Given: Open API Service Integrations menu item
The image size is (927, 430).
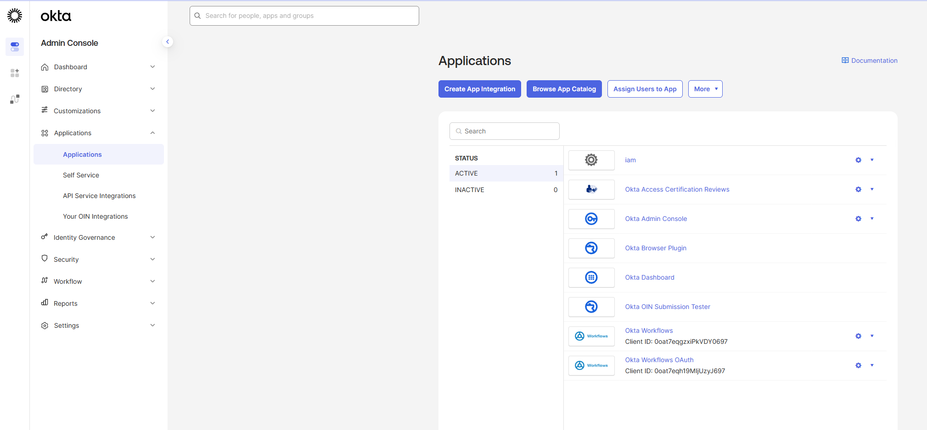Looking at the screenshot, I should coord(99,196).
